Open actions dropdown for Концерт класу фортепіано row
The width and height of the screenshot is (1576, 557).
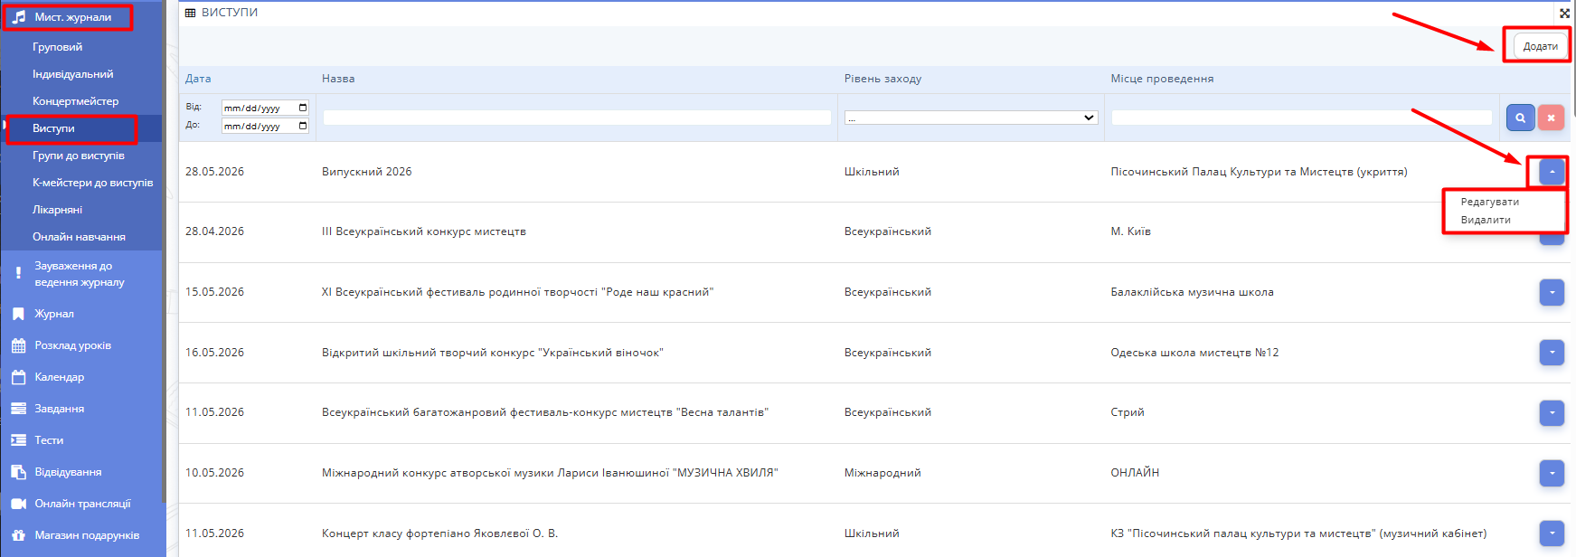[x=1552, y=533]
